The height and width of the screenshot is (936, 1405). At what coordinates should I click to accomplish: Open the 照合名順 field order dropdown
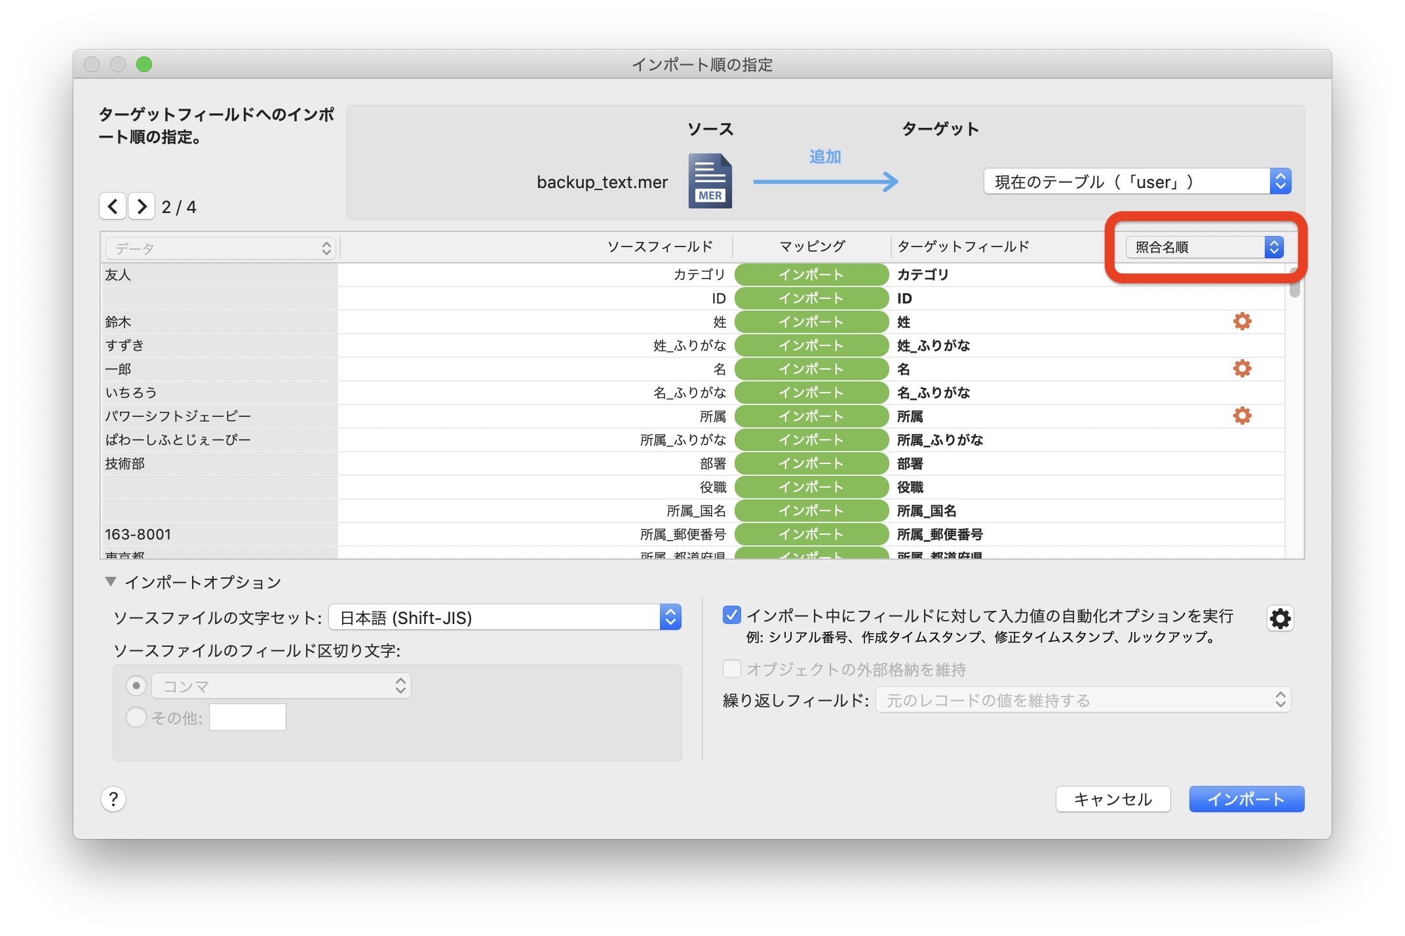click(1204, 247)
